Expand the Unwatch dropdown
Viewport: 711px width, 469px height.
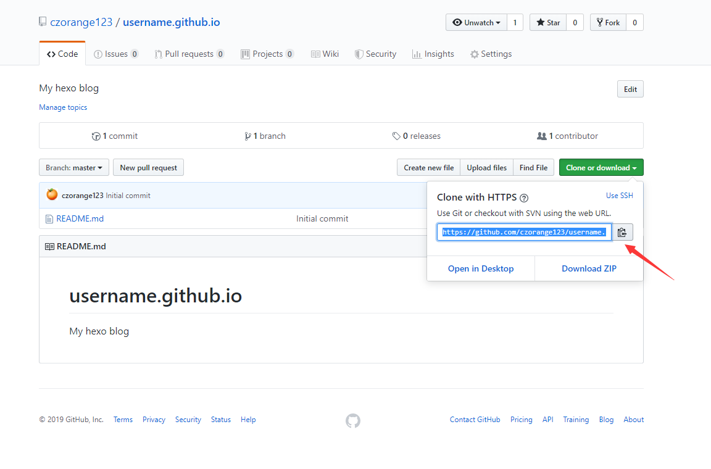pos(476,23)
